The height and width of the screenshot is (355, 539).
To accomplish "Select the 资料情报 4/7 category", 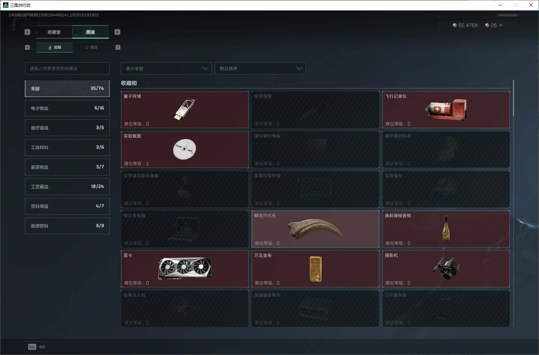I will pyautogui.click(x=67, y=206).
